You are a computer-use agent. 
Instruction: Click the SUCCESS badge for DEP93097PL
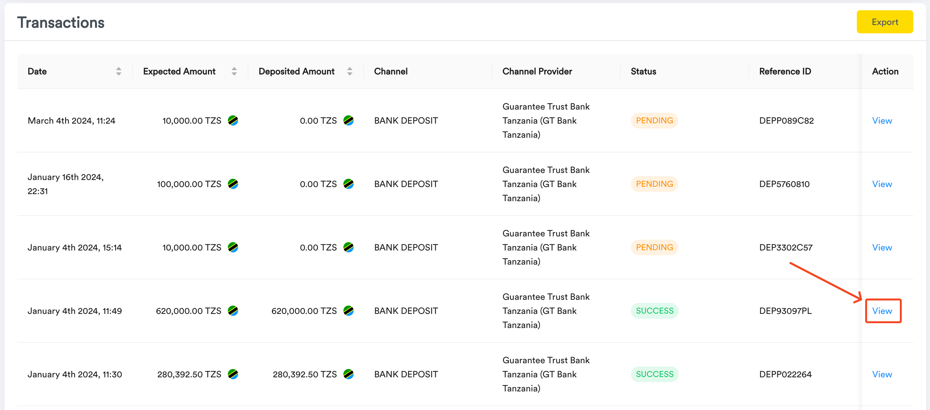[655, 311]
